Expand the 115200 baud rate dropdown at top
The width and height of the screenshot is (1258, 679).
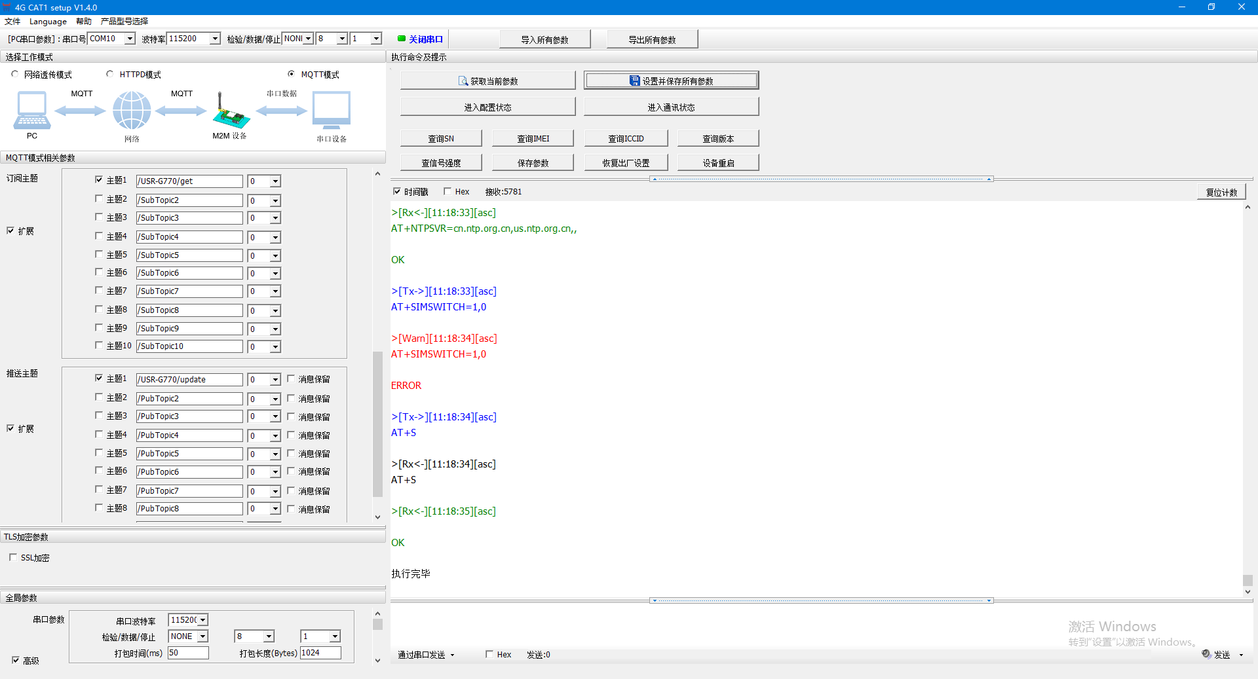(x=215, y=39)
